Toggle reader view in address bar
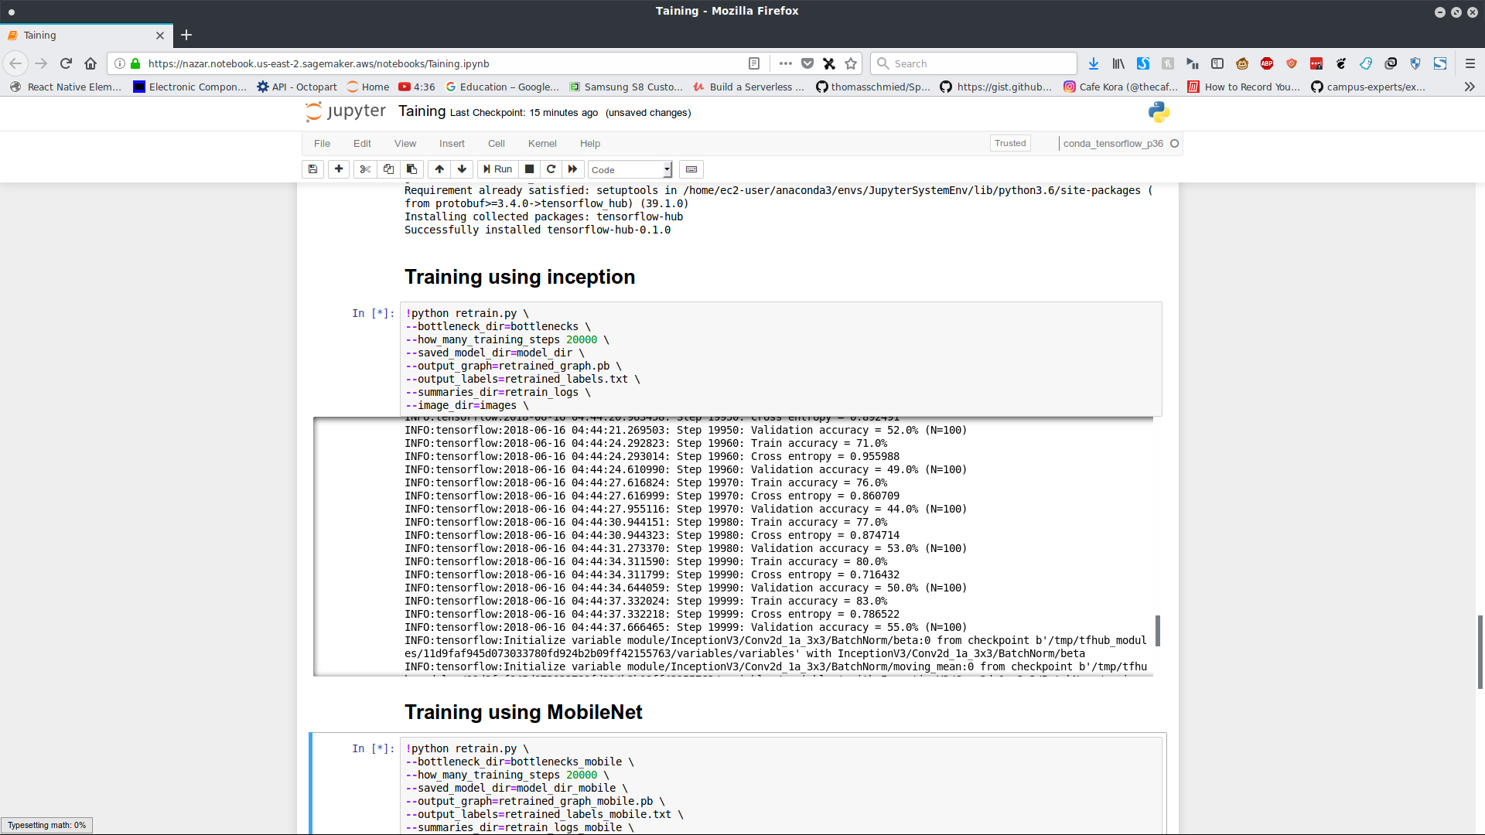 754,63
